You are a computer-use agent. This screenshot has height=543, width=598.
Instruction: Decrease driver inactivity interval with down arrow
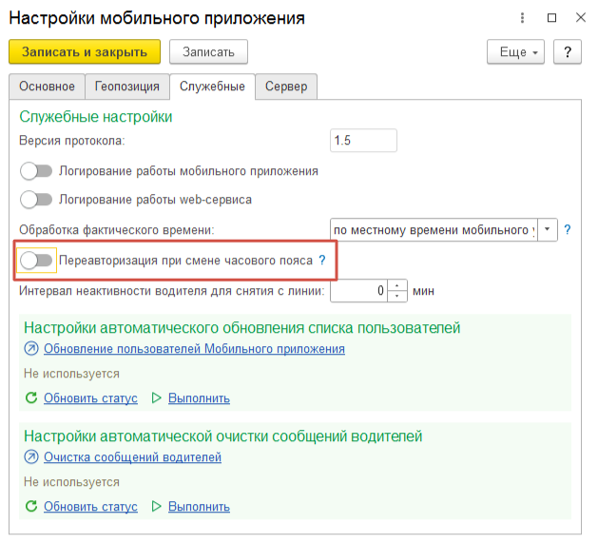pyautogui.click(x=397, y=296)
